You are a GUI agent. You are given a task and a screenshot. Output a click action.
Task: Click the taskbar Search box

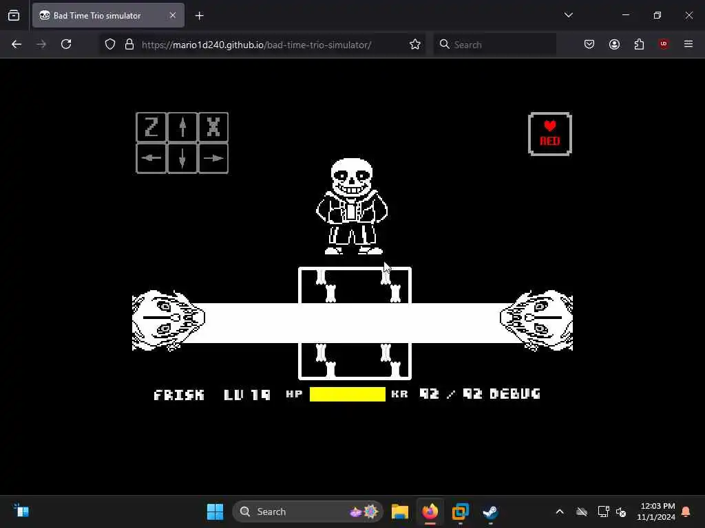[308, 511]
